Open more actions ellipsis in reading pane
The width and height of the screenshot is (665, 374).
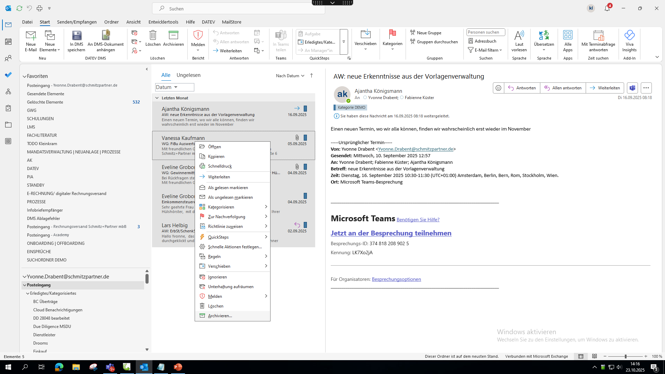coord(646,88)
